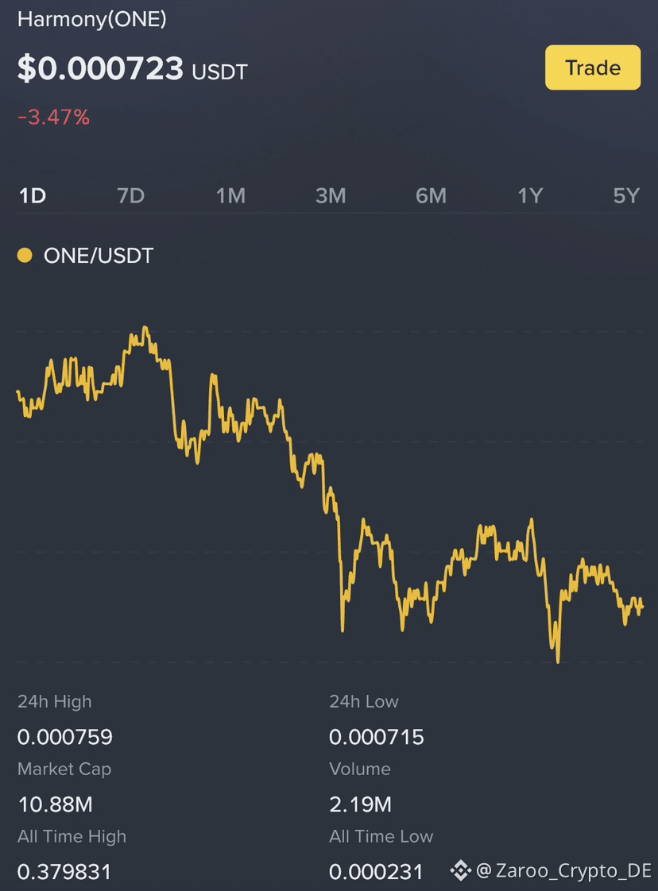Click the $0.000723 current price

point(100,69)
